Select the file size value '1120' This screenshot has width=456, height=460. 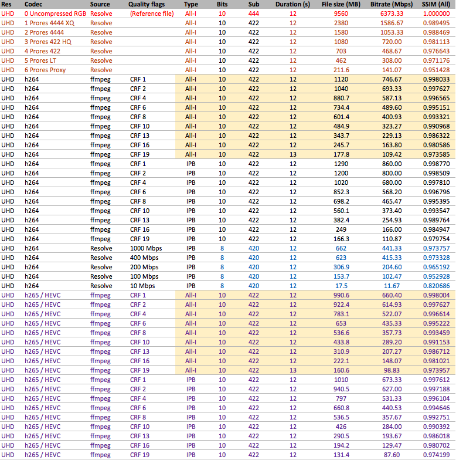(x=341, y=80)
